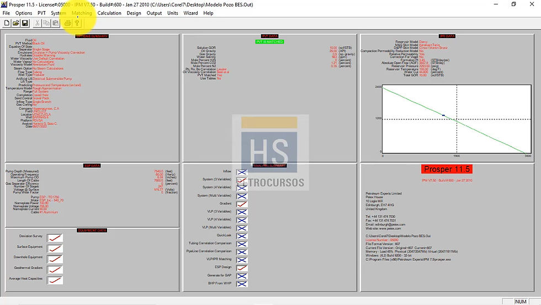The width and height of the screenshot is (541, 305).
Task: Click the Generate for GAP status box
Action: 242,276
